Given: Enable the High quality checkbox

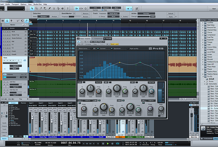Looking at the screenshot, I should pyautogui.click(x=128, y=48).
